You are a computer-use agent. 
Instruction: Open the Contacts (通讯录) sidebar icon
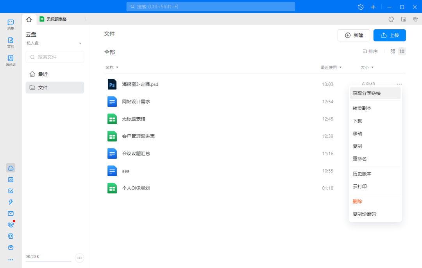pos(11,61)
